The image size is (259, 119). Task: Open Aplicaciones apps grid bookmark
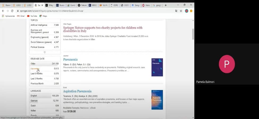pos(8,16)
